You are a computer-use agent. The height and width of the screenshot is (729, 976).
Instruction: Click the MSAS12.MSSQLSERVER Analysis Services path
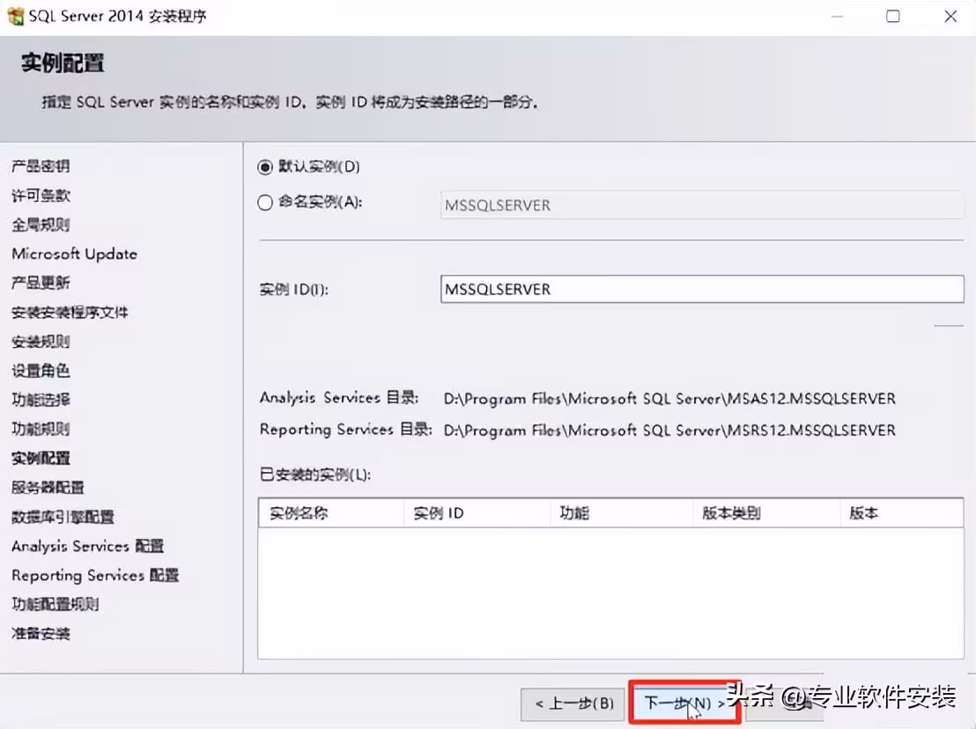point(669,399)
